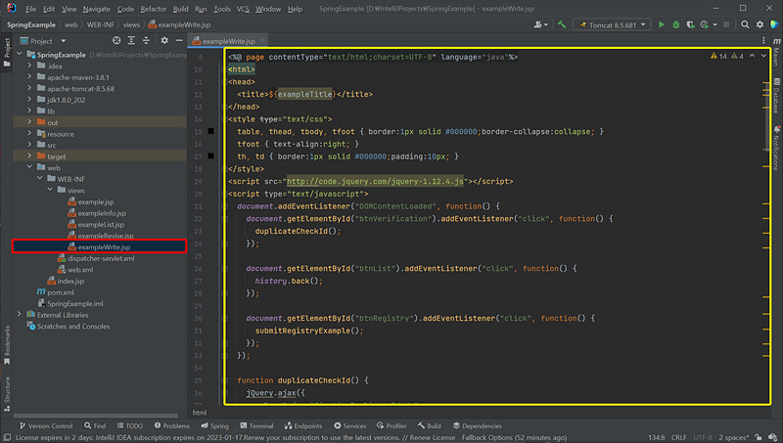Image resolution: width=783 pixels, height=443 pixels.
Task: Go to previous highlighted error arrow
Action: coord(752,56)
